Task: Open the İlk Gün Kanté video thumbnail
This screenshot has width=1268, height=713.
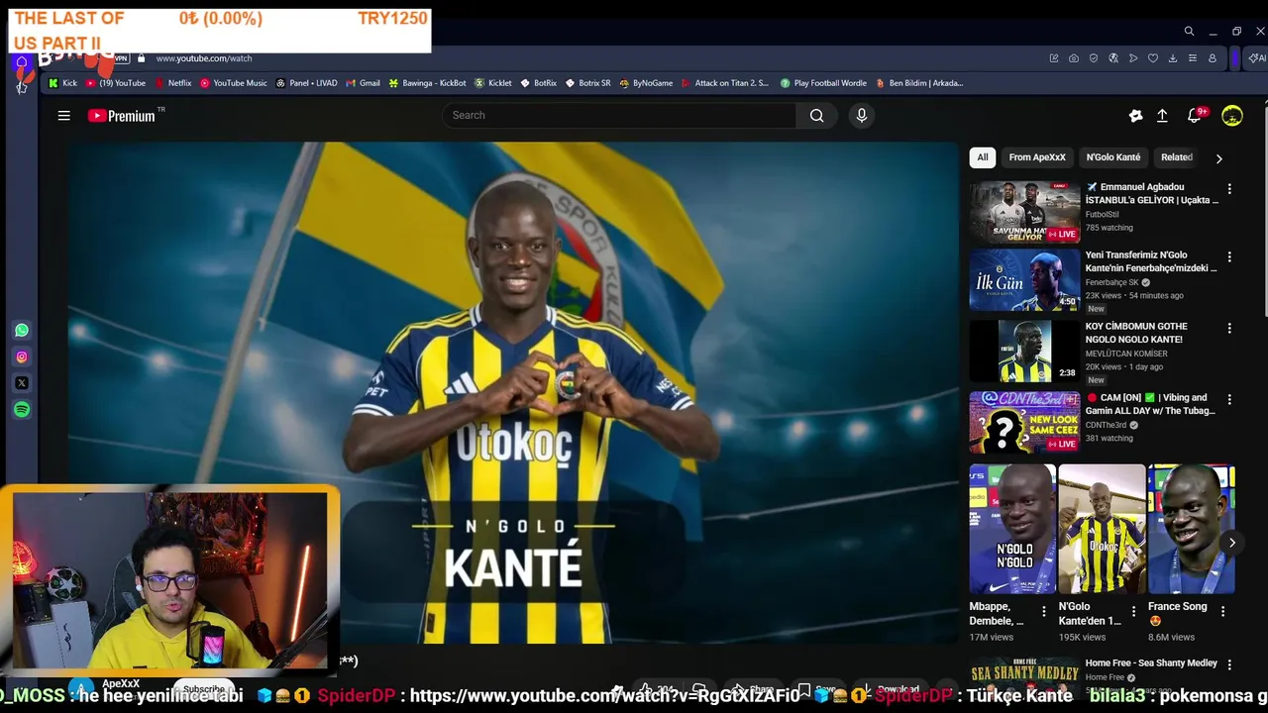Action: pyautogui.click(x=1024, y=280)
